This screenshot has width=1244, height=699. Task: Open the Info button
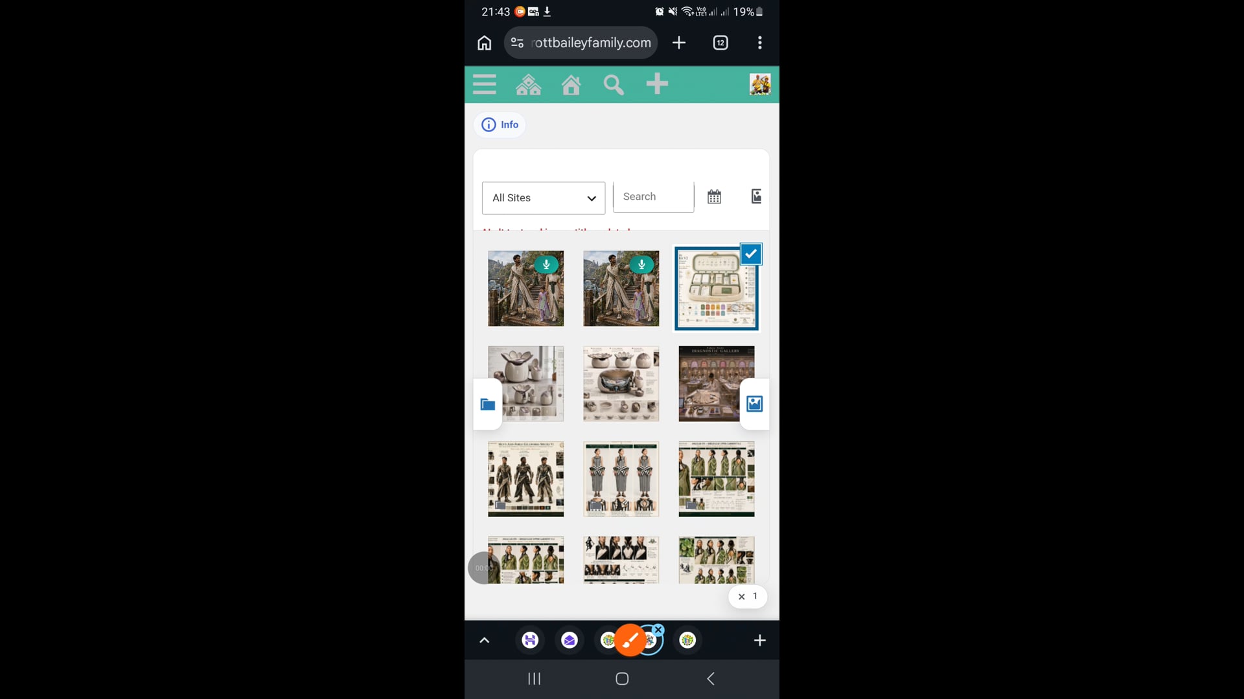[500, 124]
